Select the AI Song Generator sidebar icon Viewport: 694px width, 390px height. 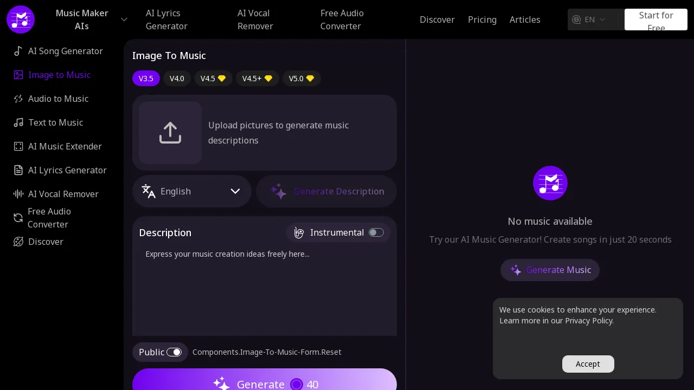18,51
